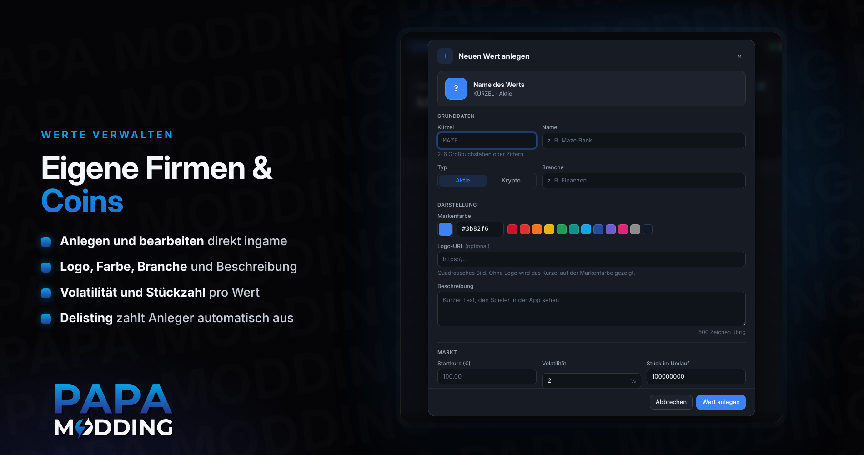Click the Logo-URL input field
The image size is (864, 455).
[x=592, y=259]
